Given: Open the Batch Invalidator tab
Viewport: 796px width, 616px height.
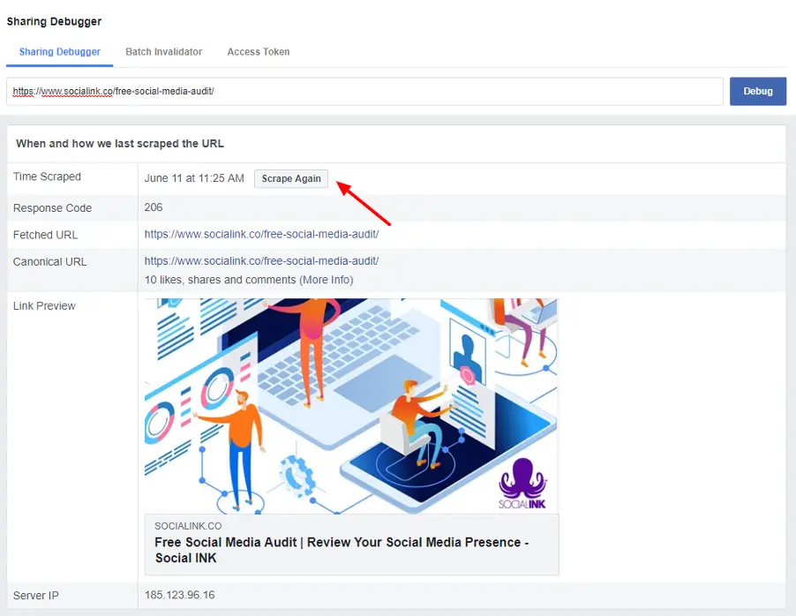Looking at the screenshot, I should [163, 52].
